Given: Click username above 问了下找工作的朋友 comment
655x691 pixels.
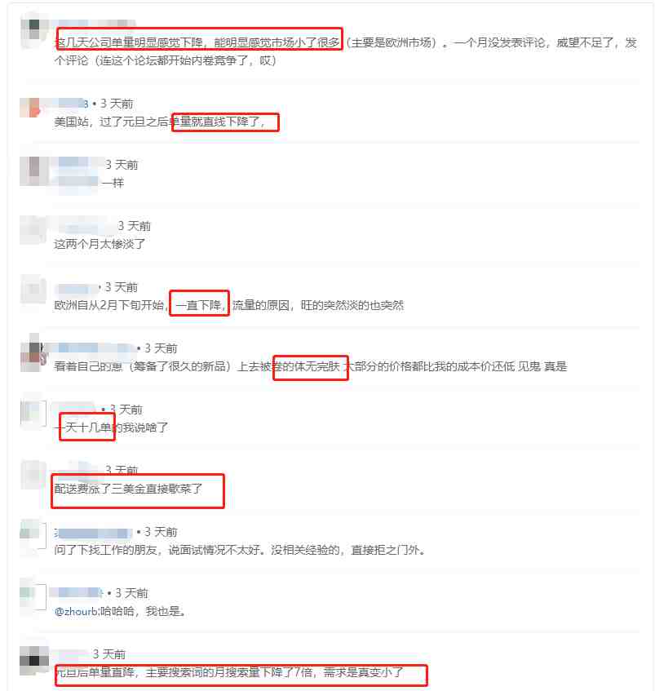Looking at the screenshot, I should coord(93,533).
